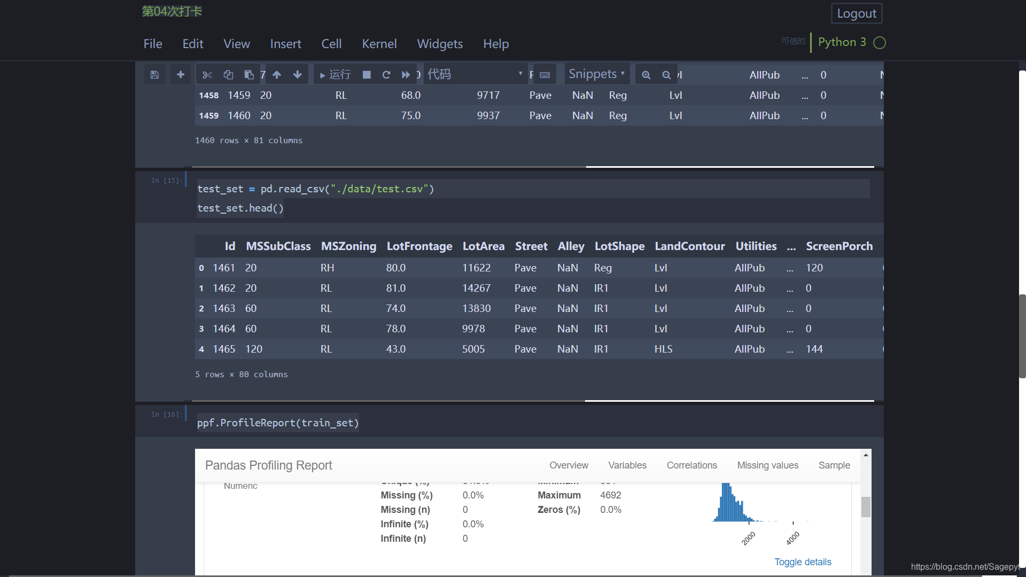This screenshot has width=1026, height=577.
Task: Click the histogram chart in report
Action: (x=760, y=514)
